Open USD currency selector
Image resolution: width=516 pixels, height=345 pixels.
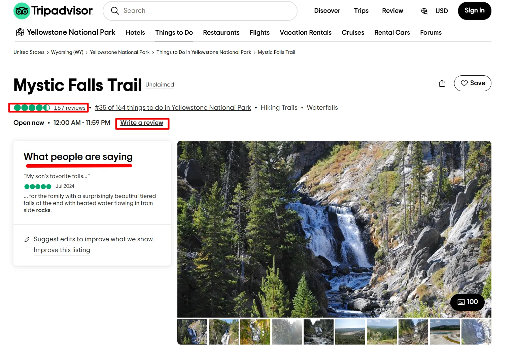click(441, 11)
